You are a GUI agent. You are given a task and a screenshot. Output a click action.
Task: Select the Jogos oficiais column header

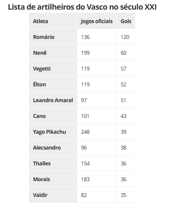(x=97, y=21)
